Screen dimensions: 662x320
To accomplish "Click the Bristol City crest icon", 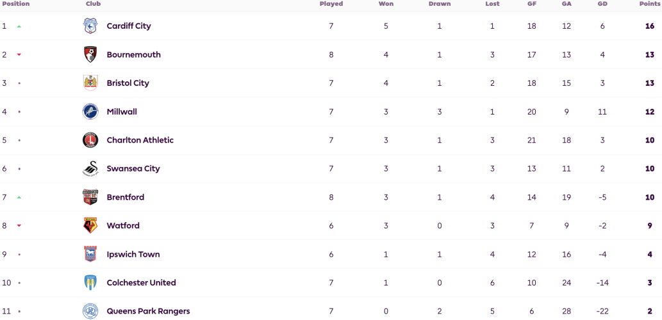I will 90,83.
